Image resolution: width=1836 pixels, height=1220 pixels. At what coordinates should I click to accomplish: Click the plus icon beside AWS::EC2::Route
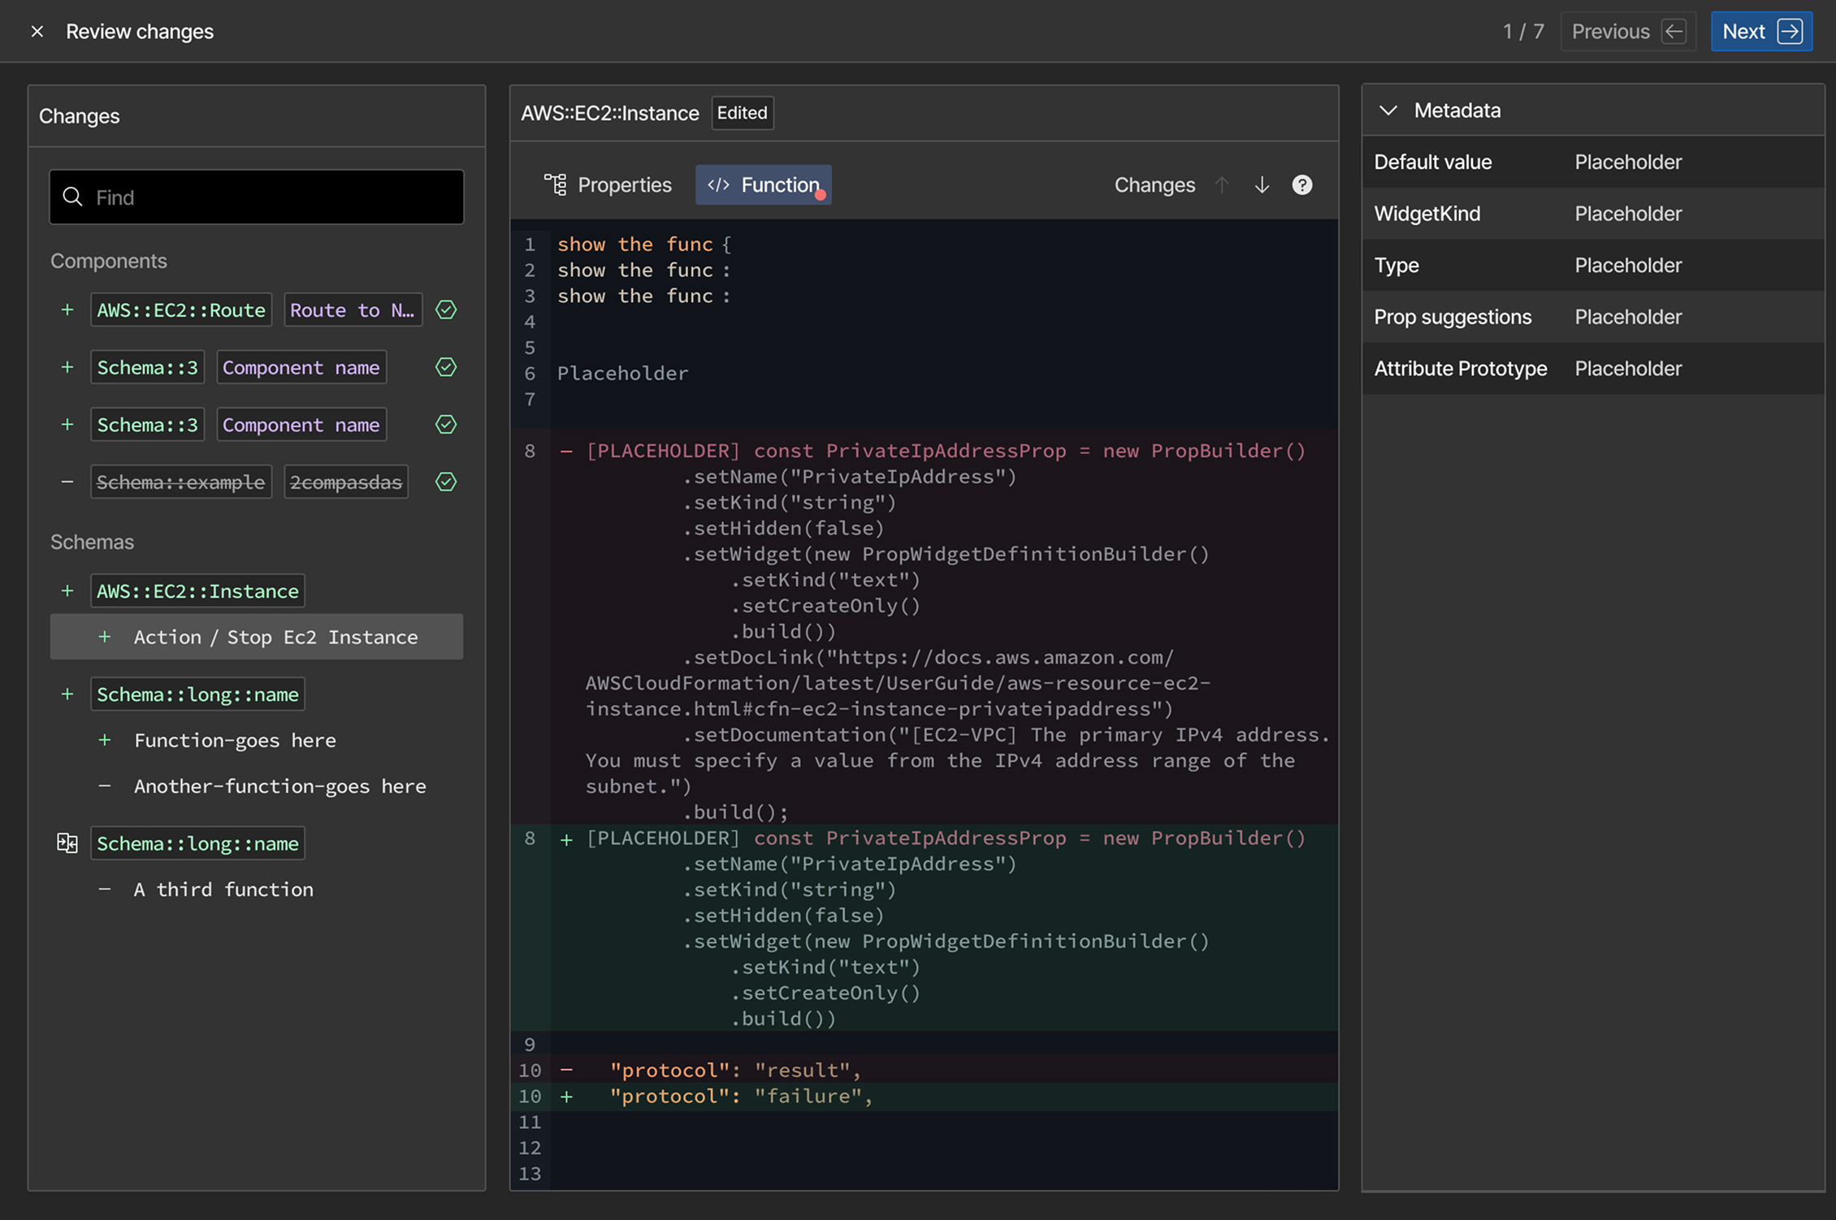(x=67, y=309)
